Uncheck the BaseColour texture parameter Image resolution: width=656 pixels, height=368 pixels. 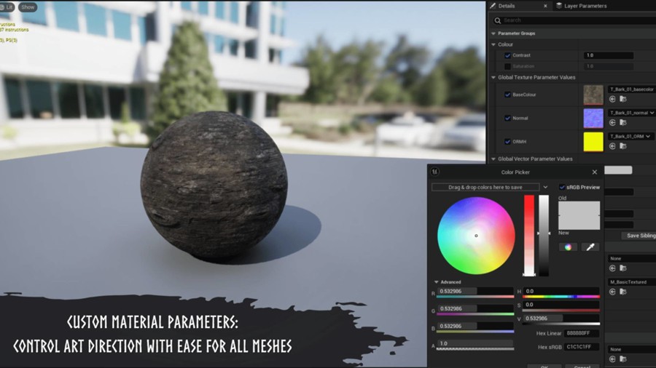(x=508, y=95)
